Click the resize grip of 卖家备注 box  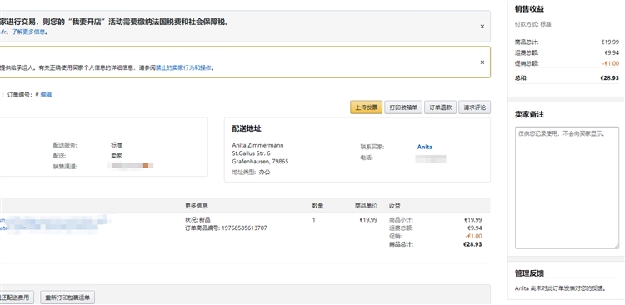[616, 246]
